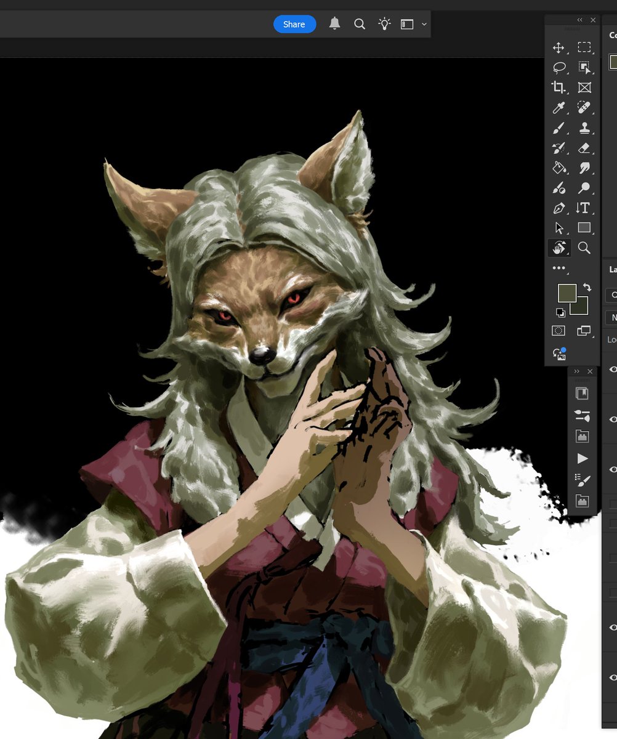
Task: Expand the workspace dropdown chevron
Action: [424, 25]
